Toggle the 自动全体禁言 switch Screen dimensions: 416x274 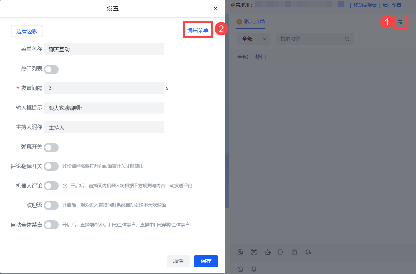click(51, 225)
